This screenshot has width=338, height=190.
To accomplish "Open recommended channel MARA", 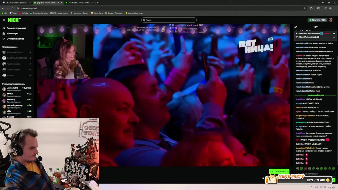I will pyautogui.click(x=17, y=95).
